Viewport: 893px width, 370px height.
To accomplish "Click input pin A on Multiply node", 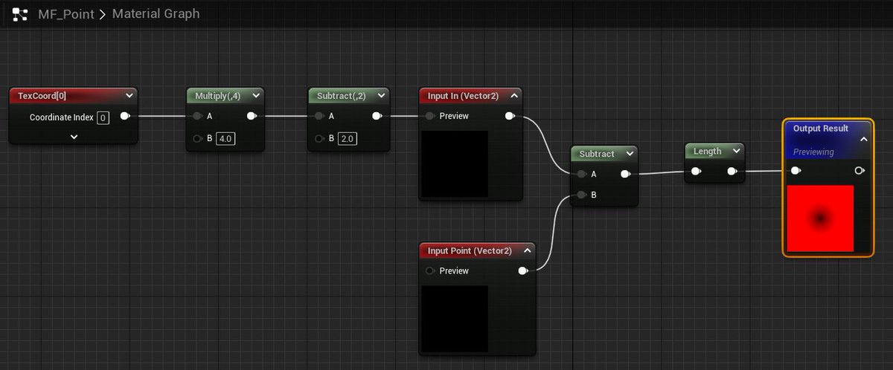I will tap(197, 116).
